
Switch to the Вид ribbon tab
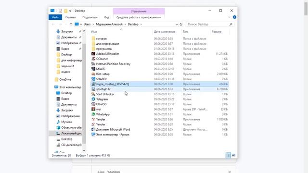(107, 17)
